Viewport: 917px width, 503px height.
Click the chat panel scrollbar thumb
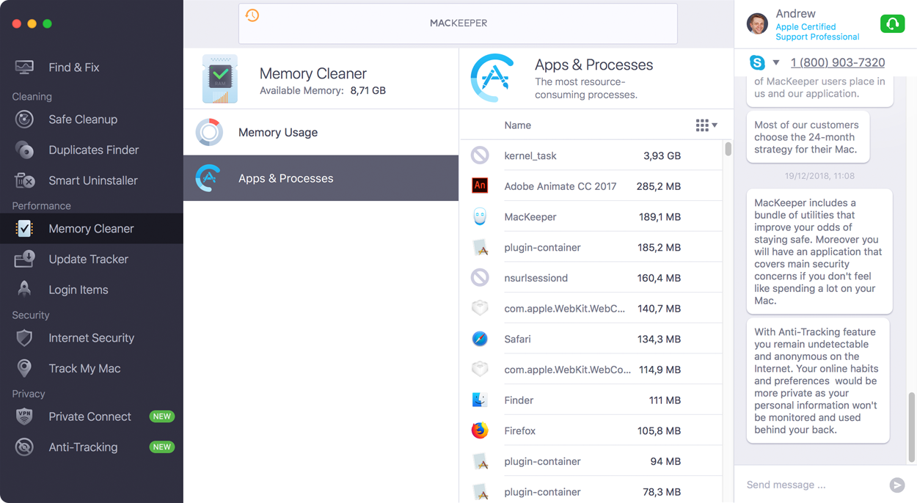tap(912, 428)
